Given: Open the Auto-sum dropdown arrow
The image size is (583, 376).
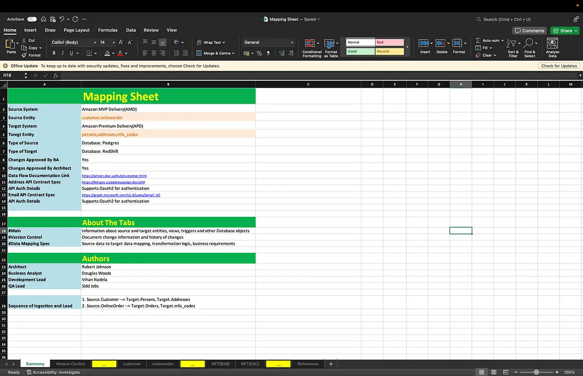Looking at the screenshot, I should point(502,41).
